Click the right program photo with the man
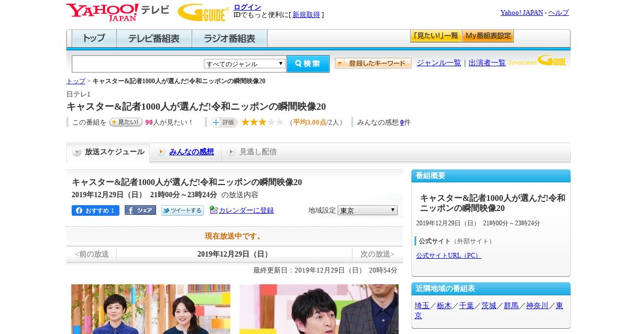637x334 pixels. pyautogui.click(x=319, y=309)
